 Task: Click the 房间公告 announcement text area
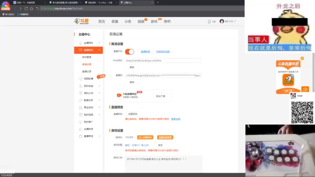coord(163,164)
